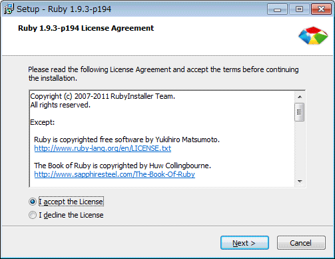Screen dimensions: 335x259
Task: Select the 'I accept the License' radio button
Action: pyautogui.click(x=33, y=202)
